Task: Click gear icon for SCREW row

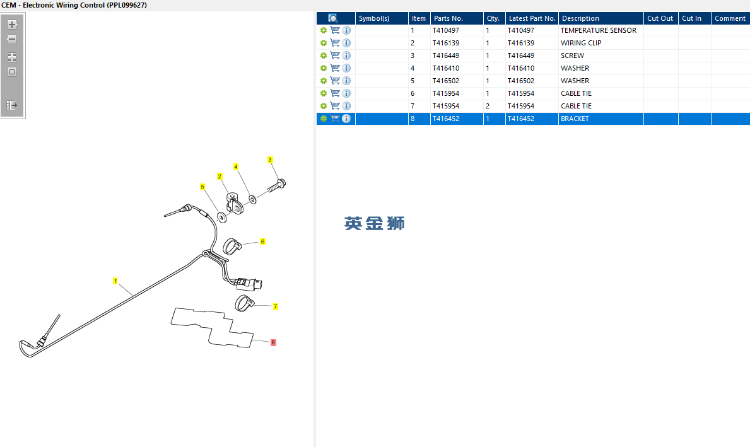Action: 324,56
